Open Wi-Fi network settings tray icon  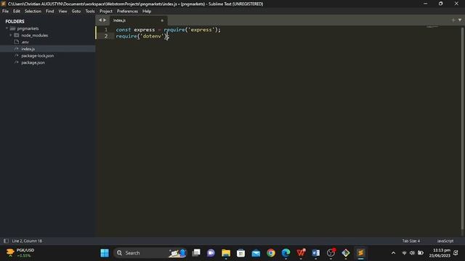click(x=404, y=253)
